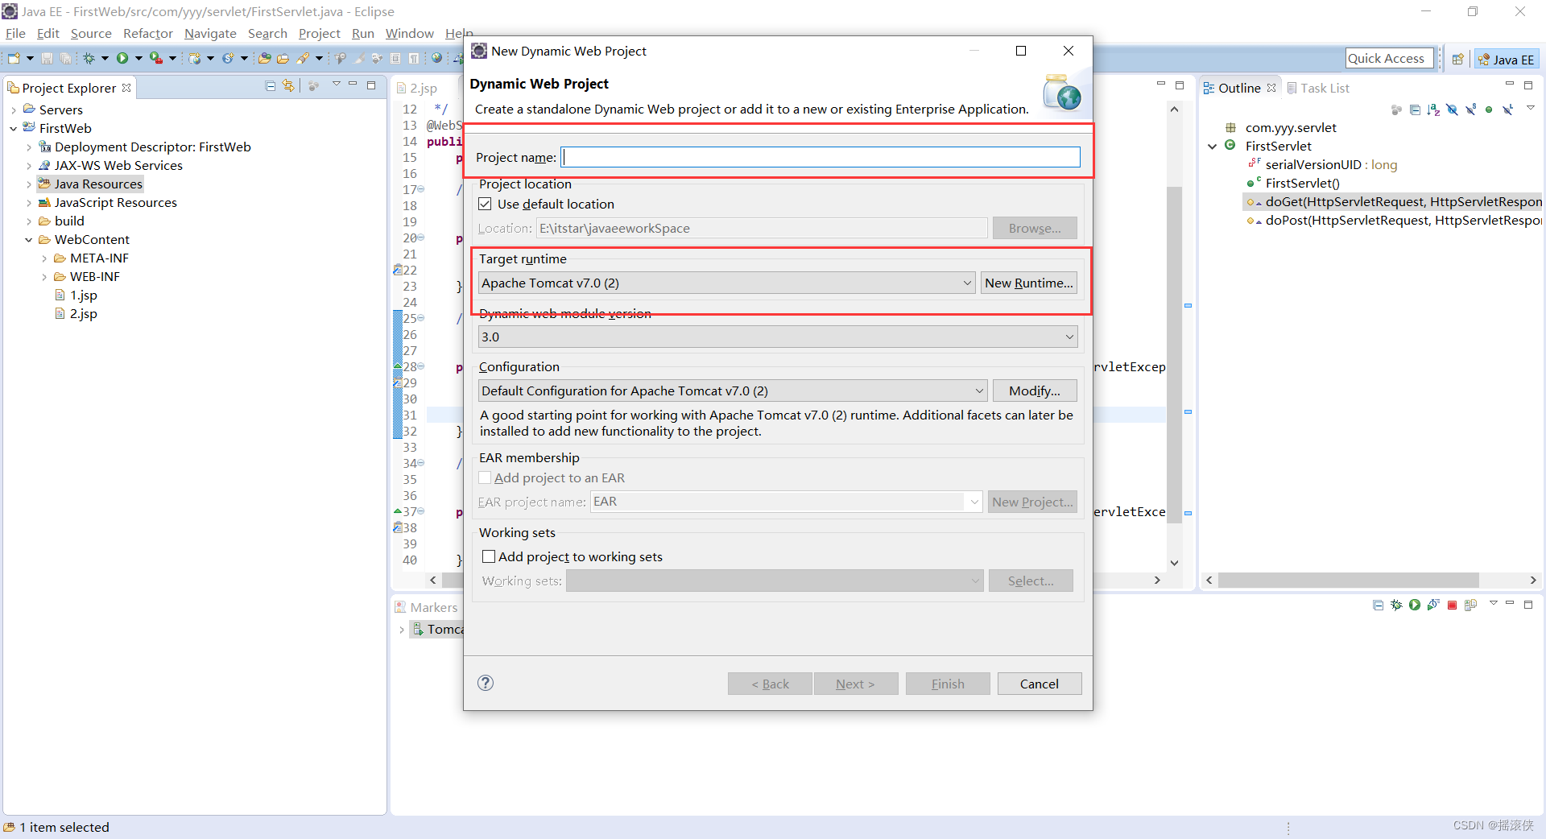Open the Project Explorer view menu triangle
This screenshot has height=839, width=1546.
point(337,84)
